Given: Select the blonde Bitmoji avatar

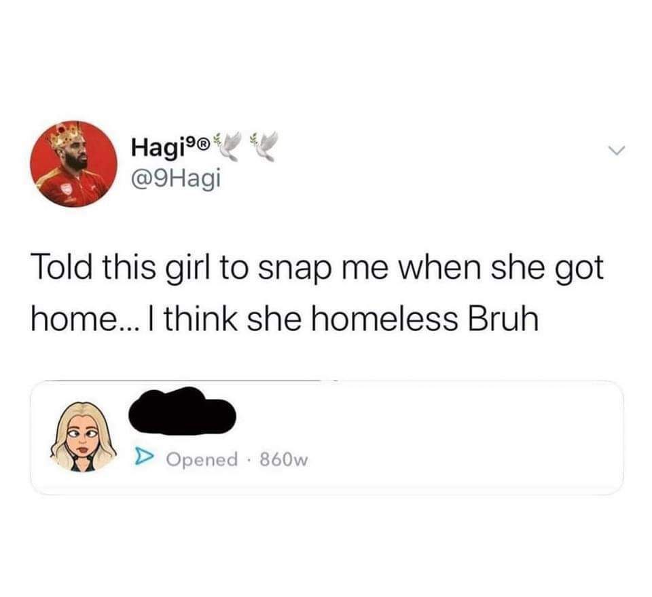Looking at the screenshot, I should click(x=83, y=436).
